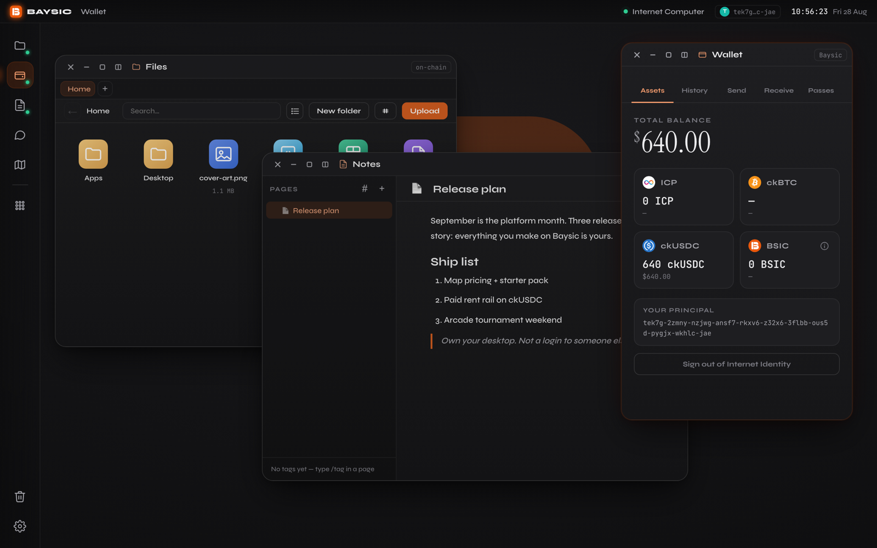The width and height of the screenshot is (877, 548).
Task: Click the Ship list heading
Action: click(454, 262)
